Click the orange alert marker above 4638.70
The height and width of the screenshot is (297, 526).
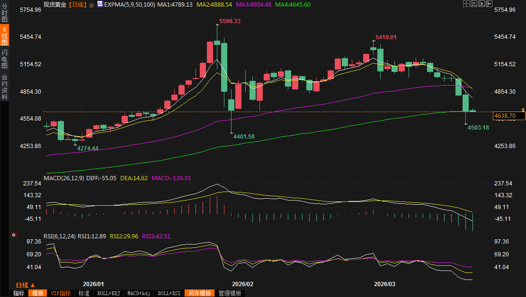click(x=523, y=110)
